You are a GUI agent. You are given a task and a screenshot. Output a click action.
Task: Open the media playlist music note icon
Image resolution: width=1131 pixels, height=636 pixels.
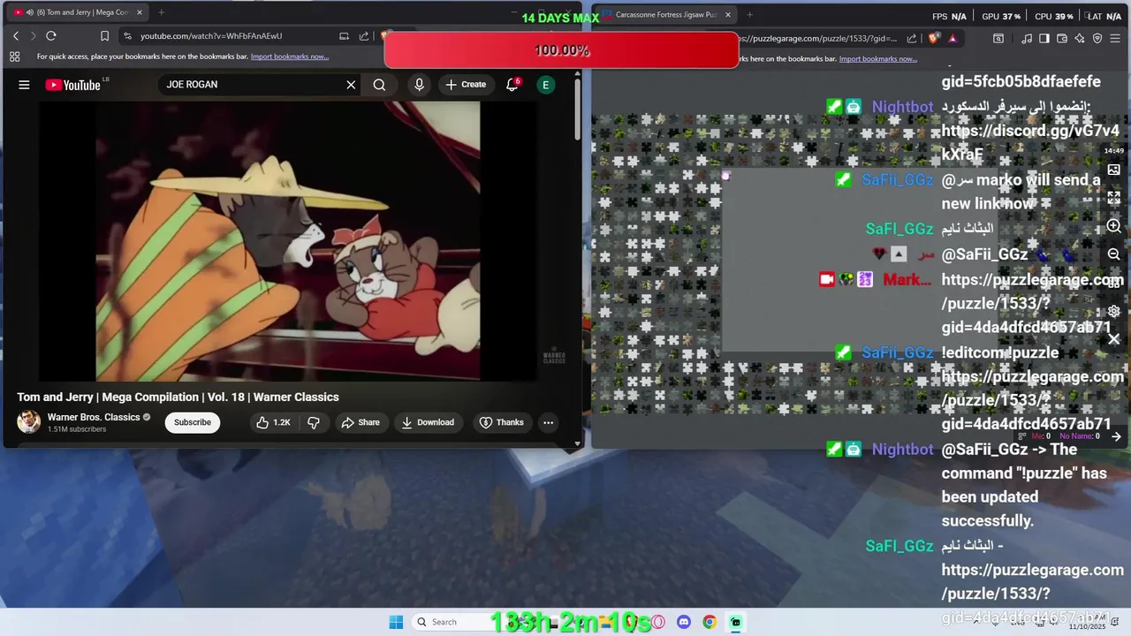[1027, 39]
